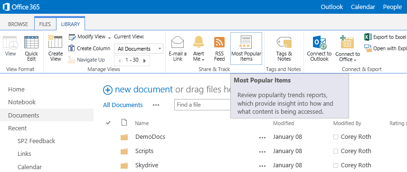Viewport: 407px width, 172px height.
Task: Click the plus icon for new document
Action: point(108,90)
